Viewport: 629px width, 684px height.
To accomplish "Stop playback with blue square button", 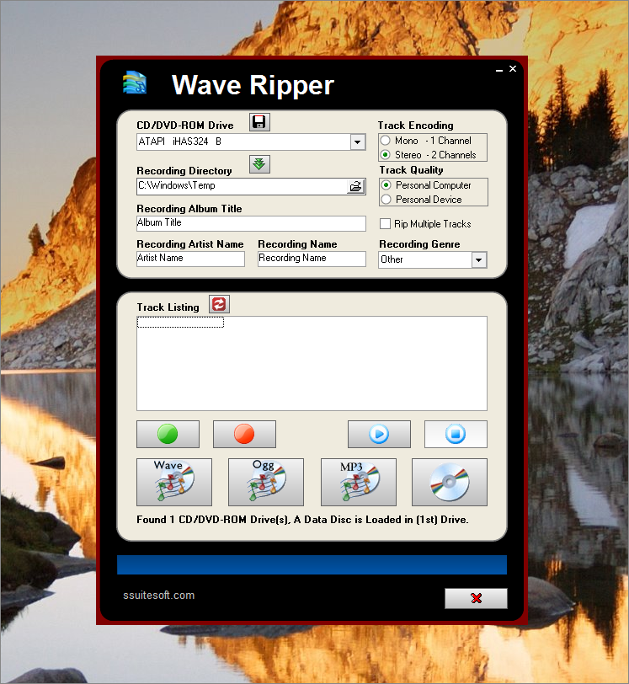I will [x=456, y=434].
